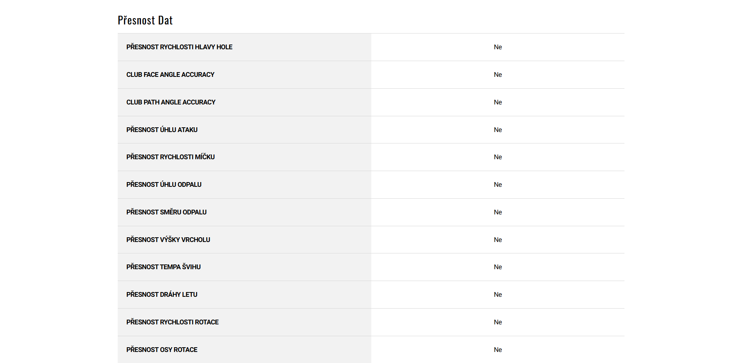Click the Přesnost Dat section heading
This screenshot has width=743, height=363.
145,20
